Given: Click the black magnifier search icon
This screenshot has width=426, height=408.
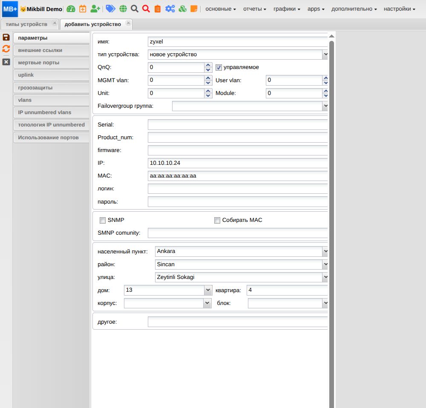Looking at the screenshot, I should pos(135,9).
